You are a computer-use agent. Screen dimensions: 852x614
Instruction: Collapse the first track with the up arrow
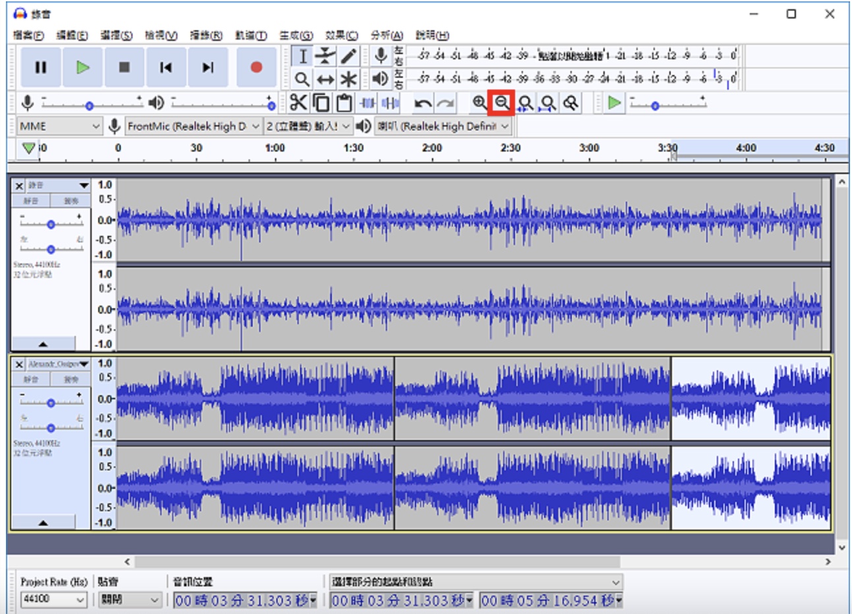click(43, 344)
